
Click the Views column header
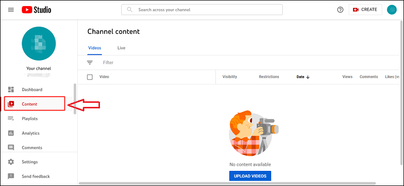pyautogui.click(x=347, y=77)
